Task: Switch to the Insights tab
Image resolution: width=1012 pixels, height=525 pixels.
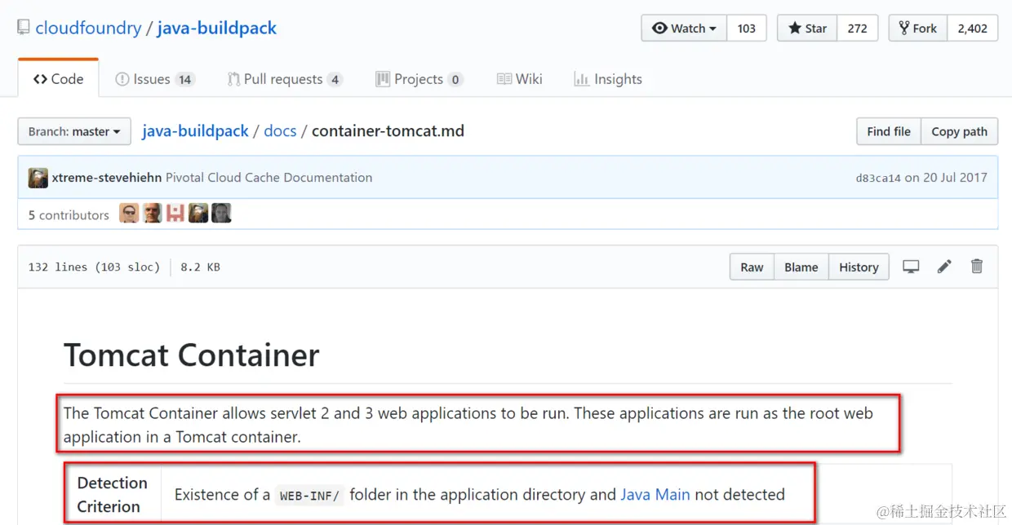Action: coord(608,79)
